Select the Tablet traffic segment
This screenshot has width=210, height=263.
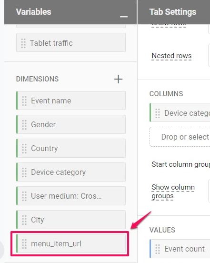tap(71, 42)
